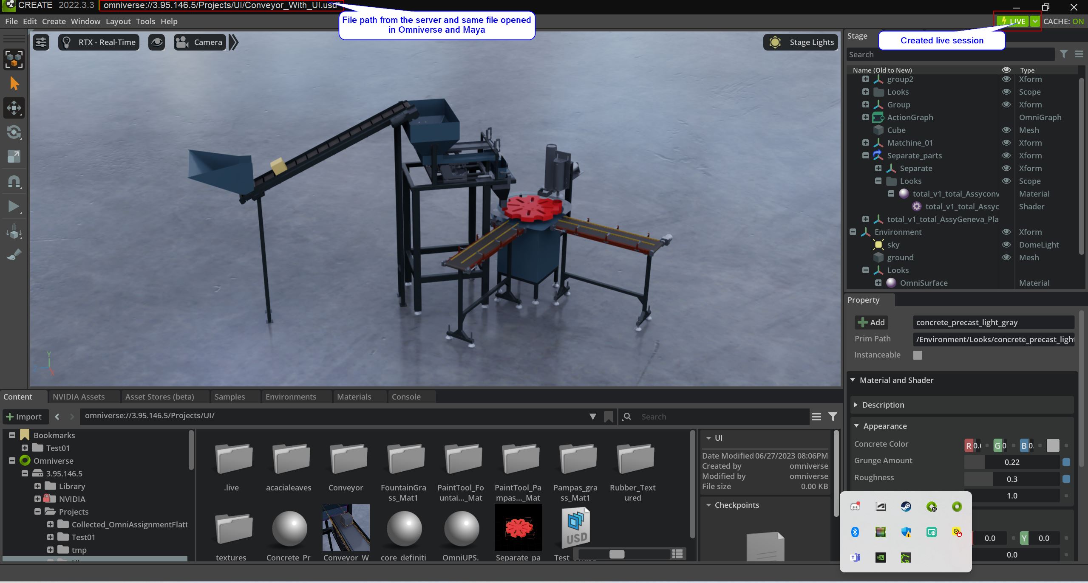Toggle visibility of Separate_parts
This screenshot has height=583, width=1088.
click(x=1006, y=155)
